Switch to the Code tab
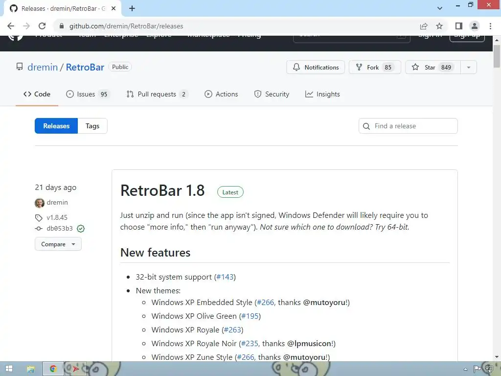This screenshot has height=376, width=501. click(x=37, y=94)
